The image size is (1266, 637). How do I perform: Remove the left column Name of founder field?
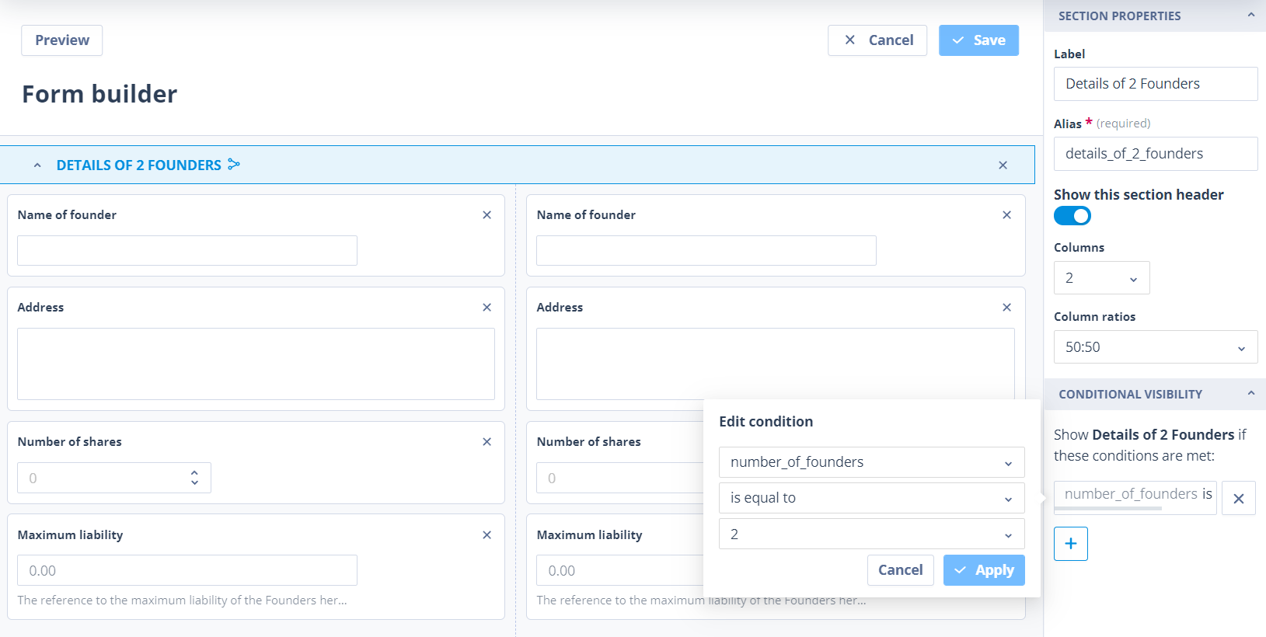487,215
